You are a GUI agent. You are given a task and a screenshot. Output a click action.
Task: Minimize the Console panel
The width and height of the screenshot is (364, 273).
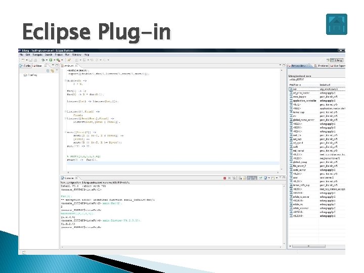(x=280, y=178)
